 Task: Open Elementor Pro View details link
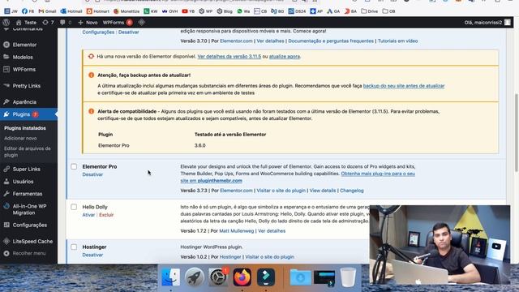tap(323, 191)
